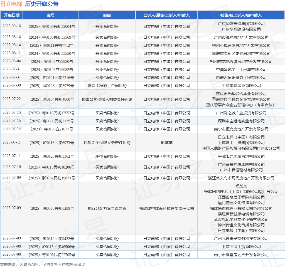Click the 历史开庭公告 heading

coord(42,4)
